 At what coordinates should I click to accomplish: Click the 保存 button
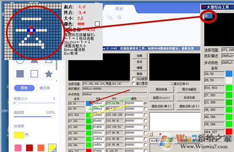click(140, 62)
